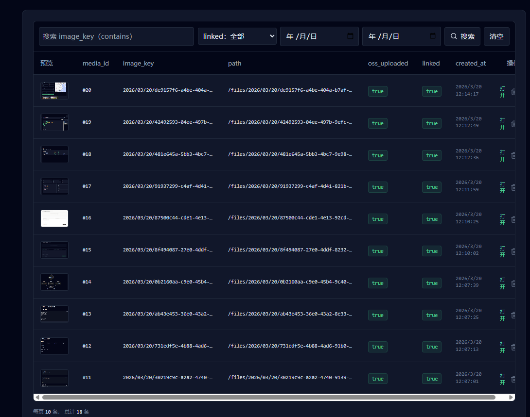Click scrollbar right arrow under table

coord(511,398)
